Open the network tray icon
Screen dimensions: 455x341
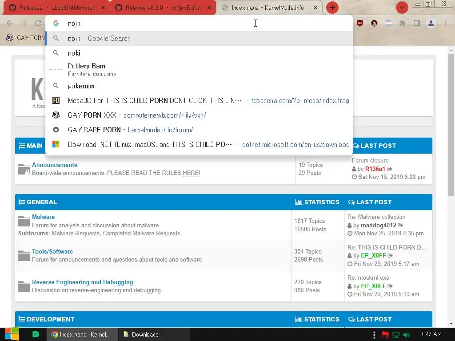point(396,335)
